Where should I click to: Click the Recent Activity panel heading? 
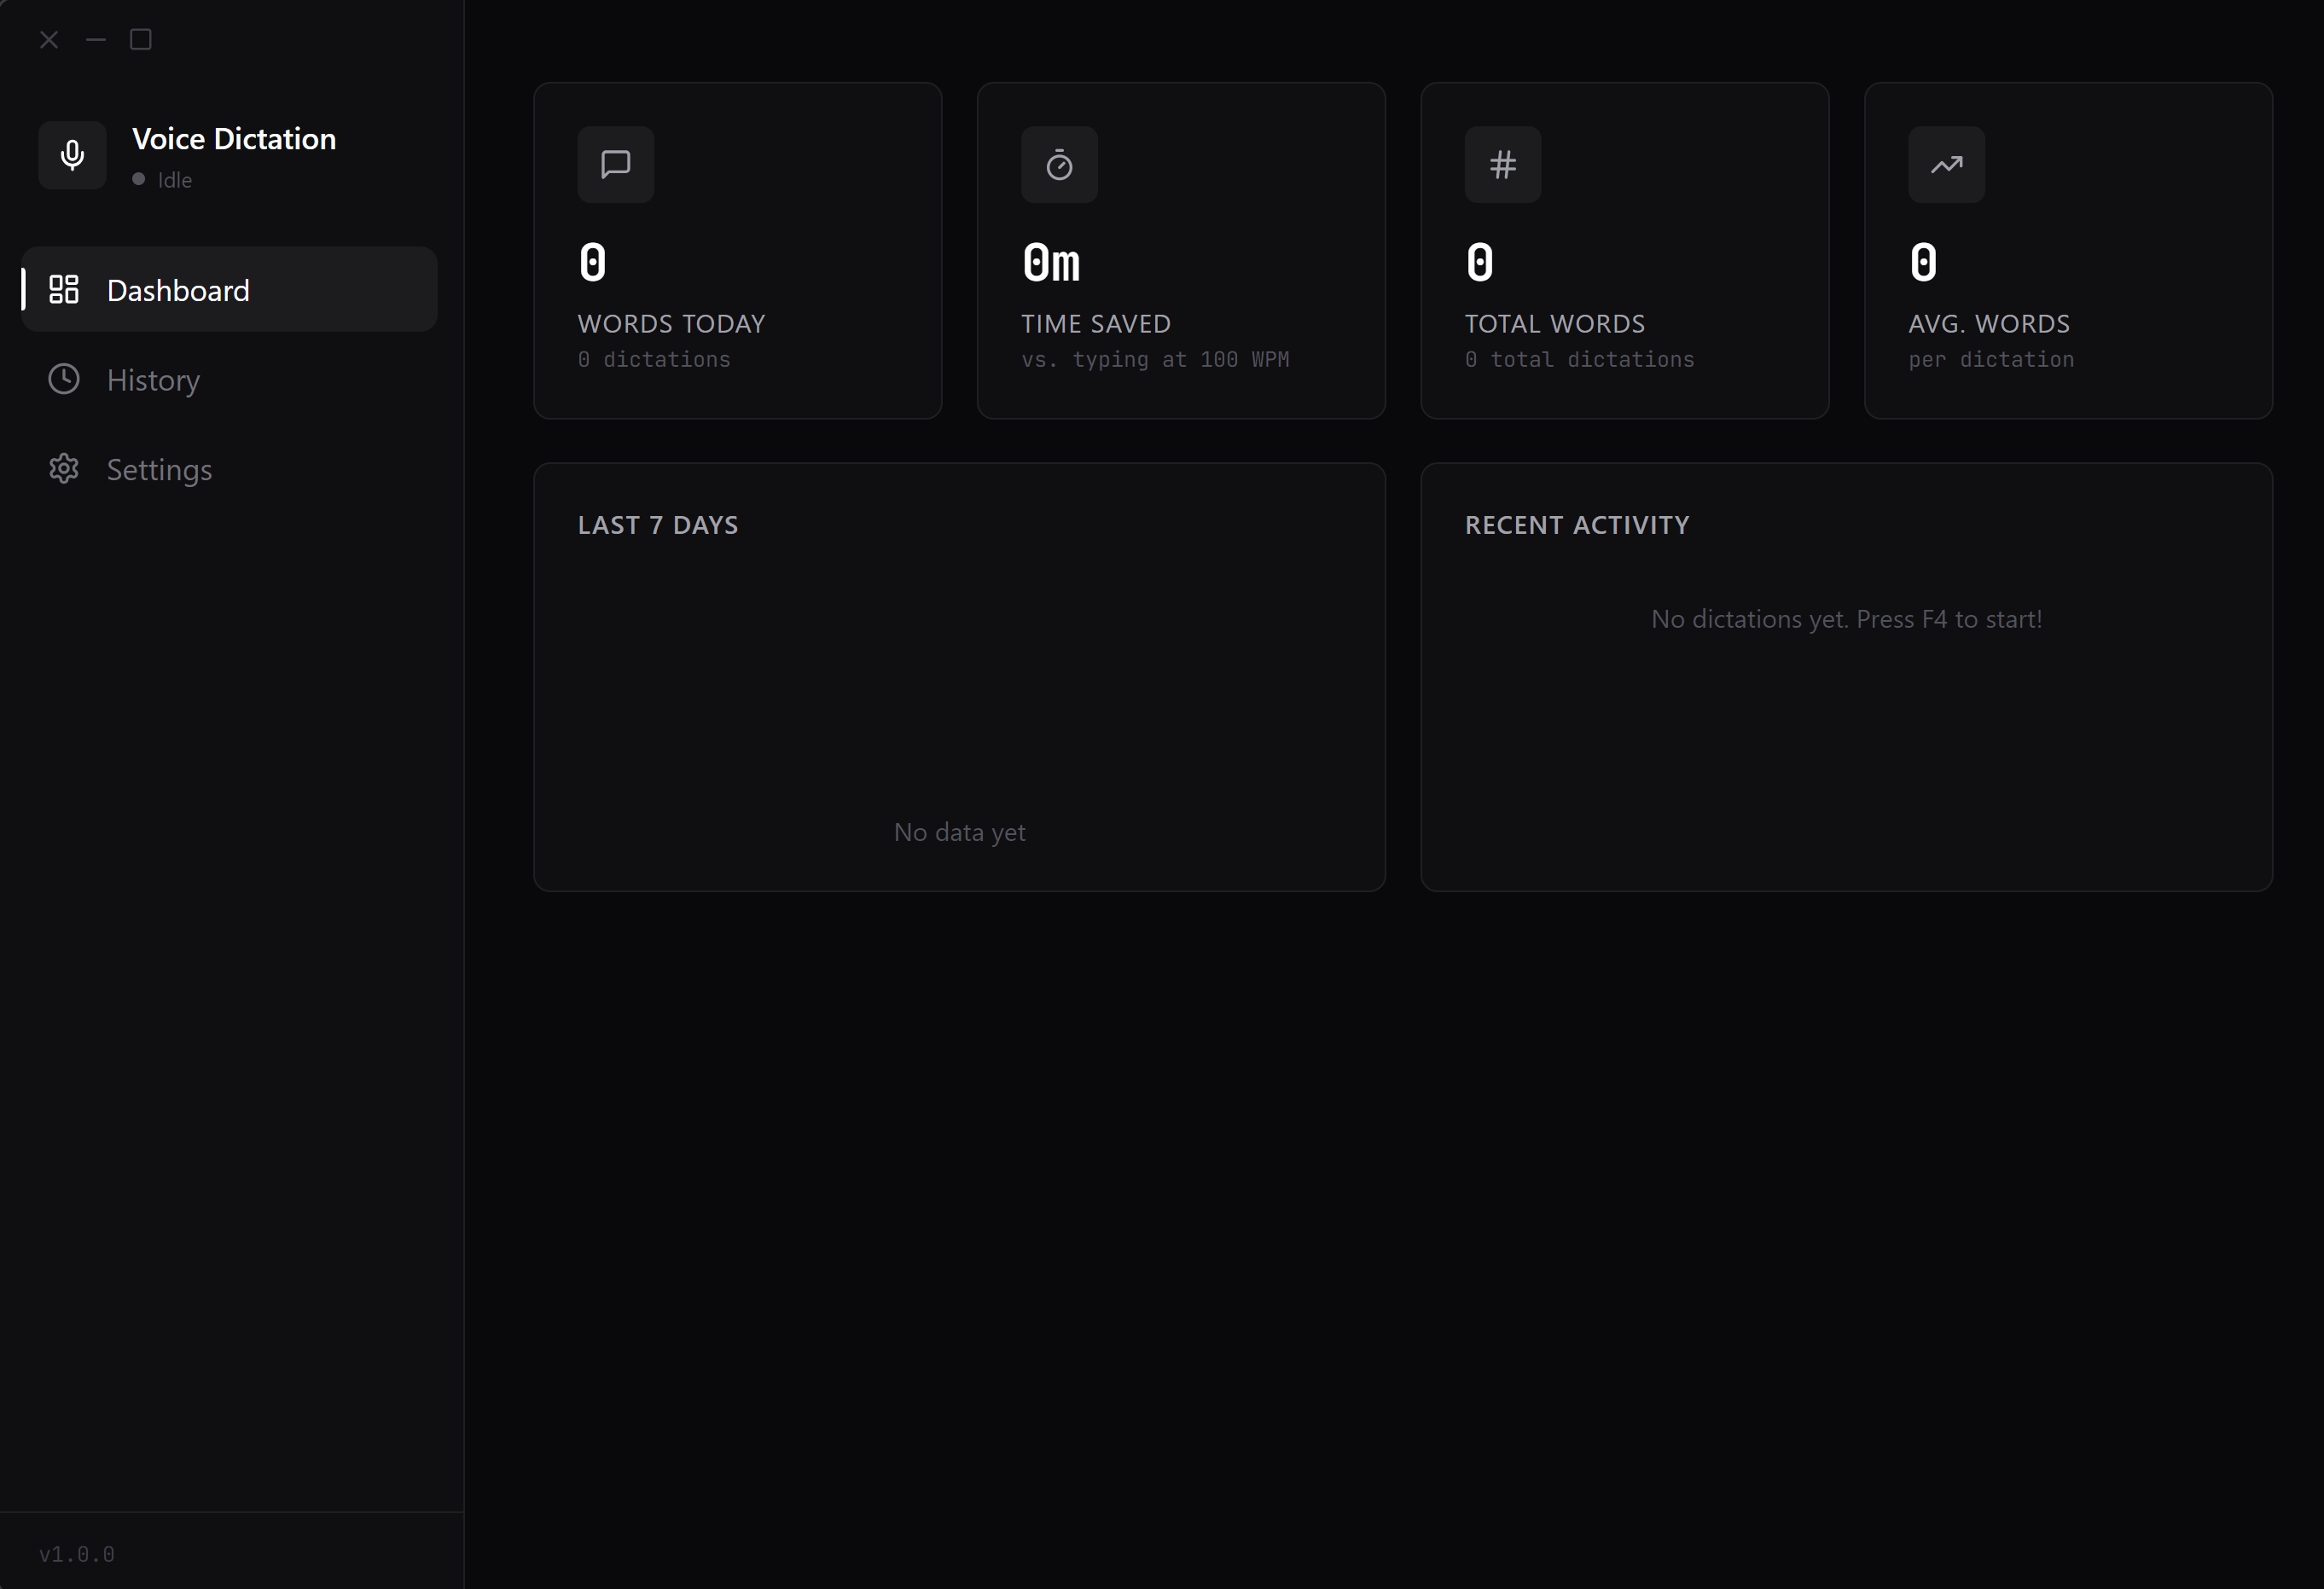1576,525
